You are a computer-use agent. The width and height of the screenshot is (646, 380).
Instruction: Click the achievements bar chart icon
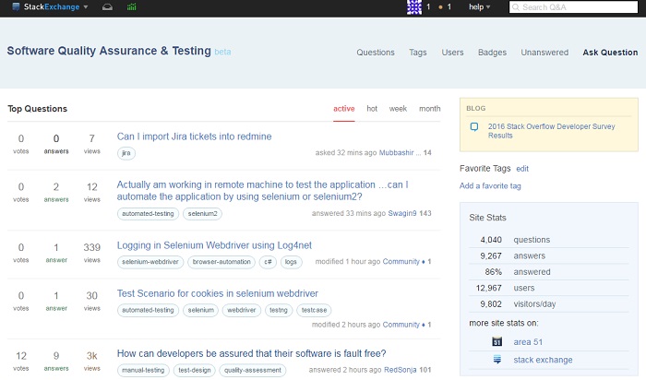tap(132, 7)
